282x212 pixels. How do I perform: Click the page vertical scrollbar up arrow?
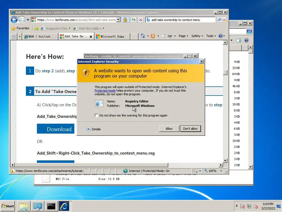(225, 43)
